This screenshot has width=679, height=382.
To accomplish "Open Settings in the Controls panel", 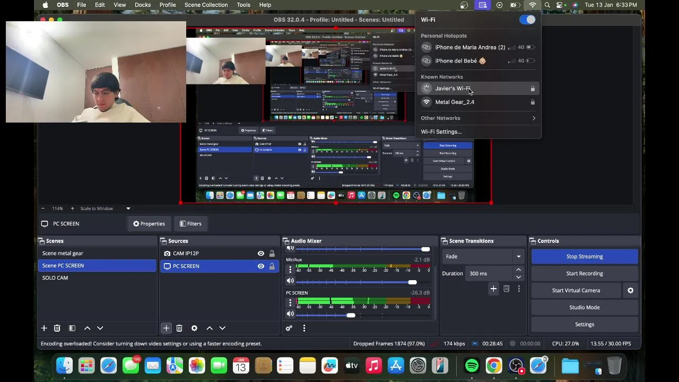I will 585,325.
